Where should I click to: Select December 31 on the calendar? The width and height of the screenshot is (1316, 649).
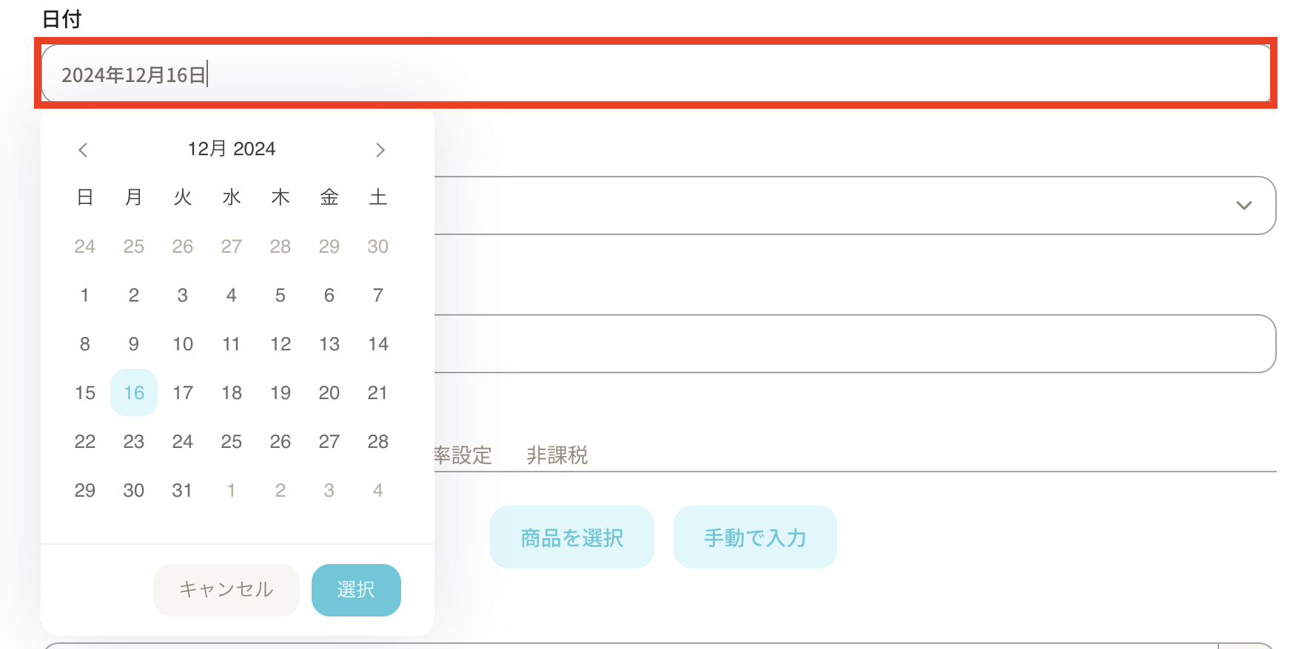[x=182, y=490]
